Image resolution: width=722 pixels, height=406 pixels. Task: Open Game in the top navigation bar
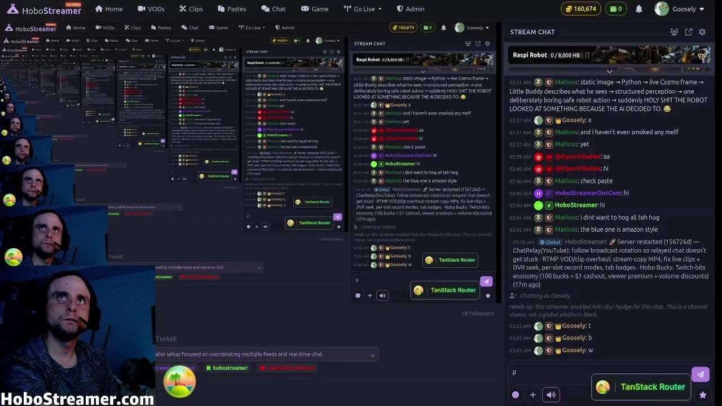[315, 9]
